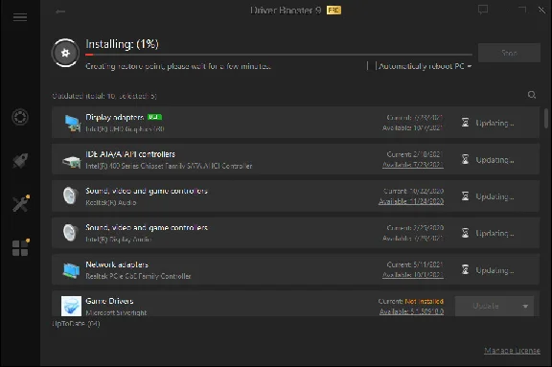
Task: Click the hourglass in the IDE ATA/ATAPI row
Action: (x=465, y=159)
